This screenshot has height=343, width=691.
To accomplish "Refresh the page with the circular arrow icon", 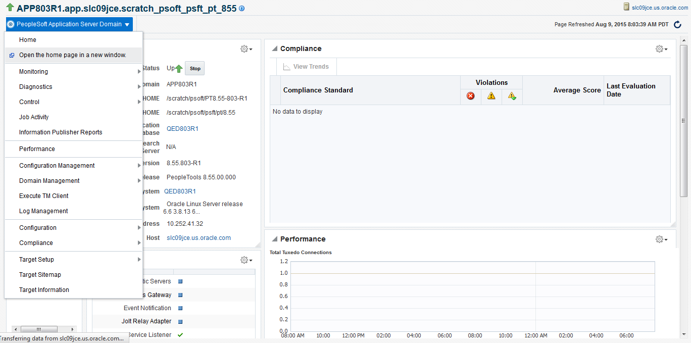I will point(678,24).
